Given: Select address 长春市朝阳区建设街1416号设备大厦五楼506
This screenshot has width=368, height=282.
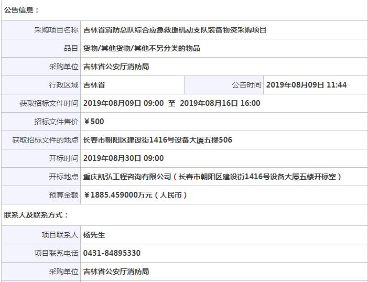Looking at the screenshot, I should coord(157,140).
